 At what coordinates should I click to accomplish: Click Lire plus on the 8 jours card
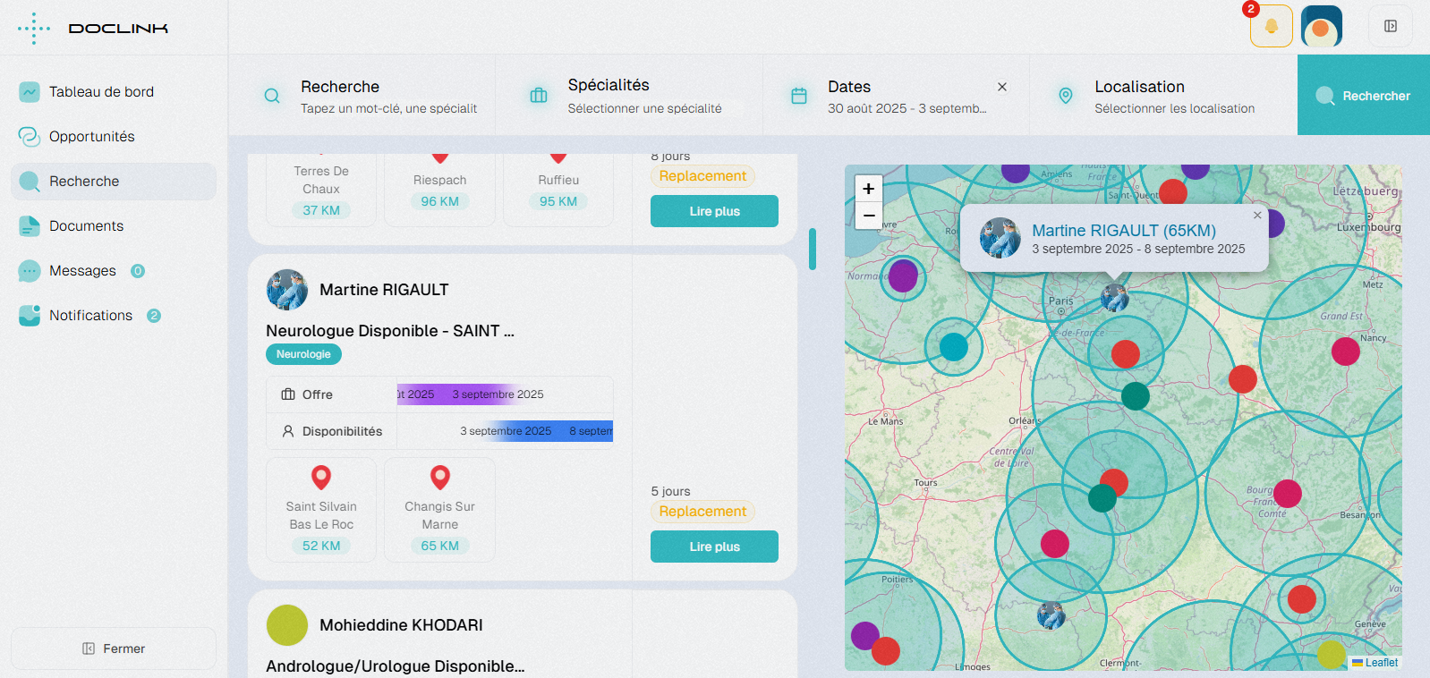[x=714, y=211]
